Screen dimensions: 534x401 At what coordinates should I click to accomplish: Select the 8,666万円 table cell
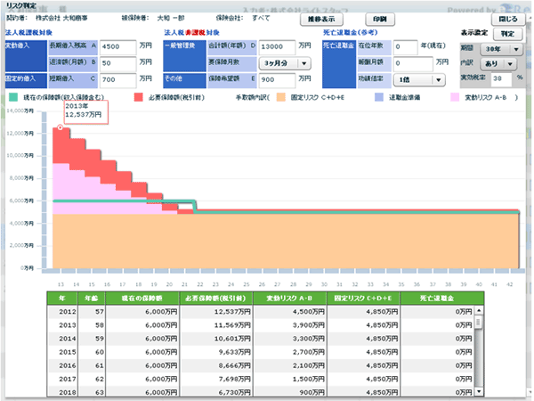pos(216,365)
